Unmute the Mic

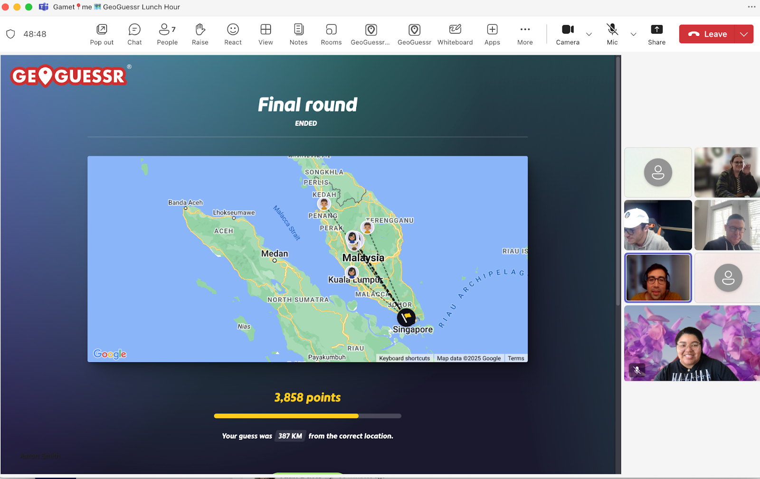(x=612, y=35)
